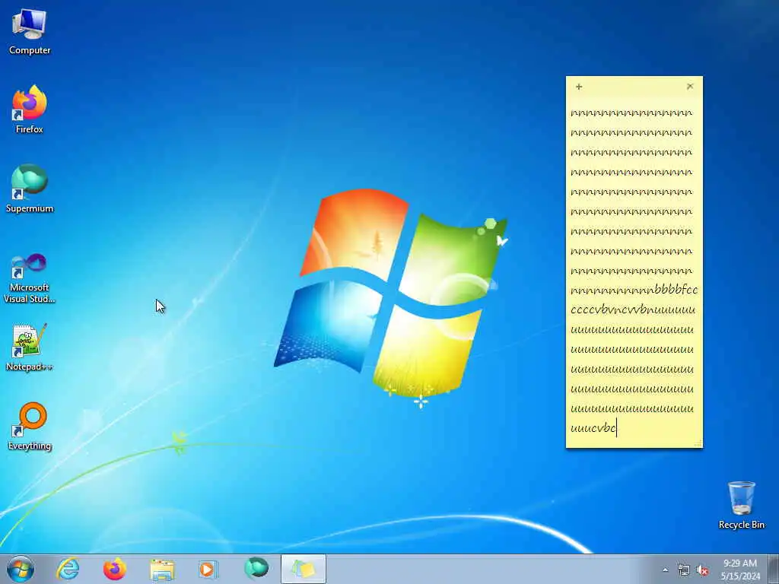Launch Firefox from the taskbar
Screen dimensions: 779x584
115,569
